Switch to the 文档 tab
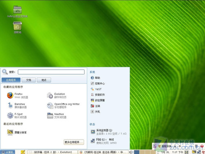Viewport: 205px width, 154px height. (x=29, y=80)
